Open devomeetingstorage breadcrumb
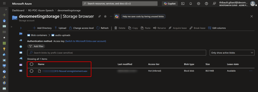Image resolution: width=258 pixels, height=92 pixels. 69,10
